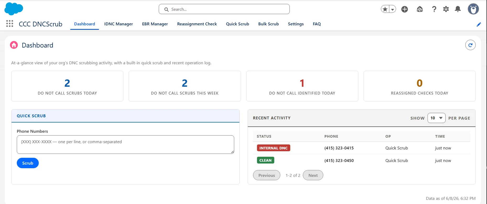Viewport: 487px width, 204px height.
Task: Click the QUICK SCRUB panel header
Action: 125,116
